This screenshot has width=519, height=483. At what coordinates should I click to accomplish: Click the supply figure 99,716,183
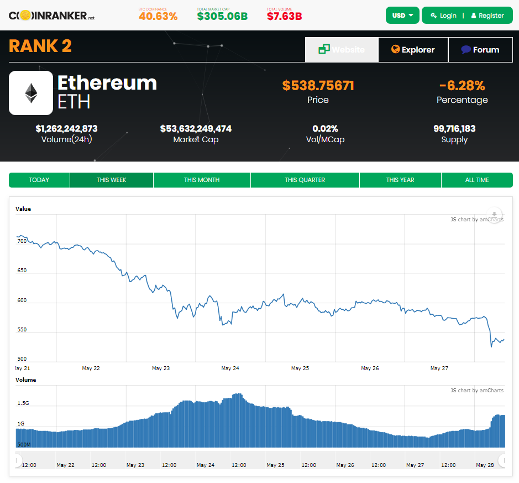click(x=454, y=128)
